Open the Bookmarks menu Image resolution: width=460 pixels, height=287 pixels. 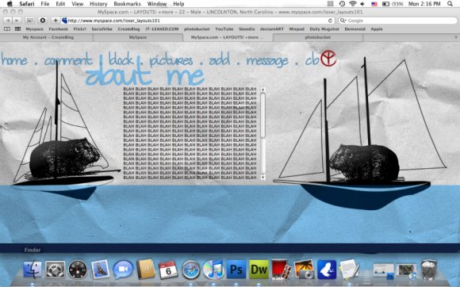127,4
